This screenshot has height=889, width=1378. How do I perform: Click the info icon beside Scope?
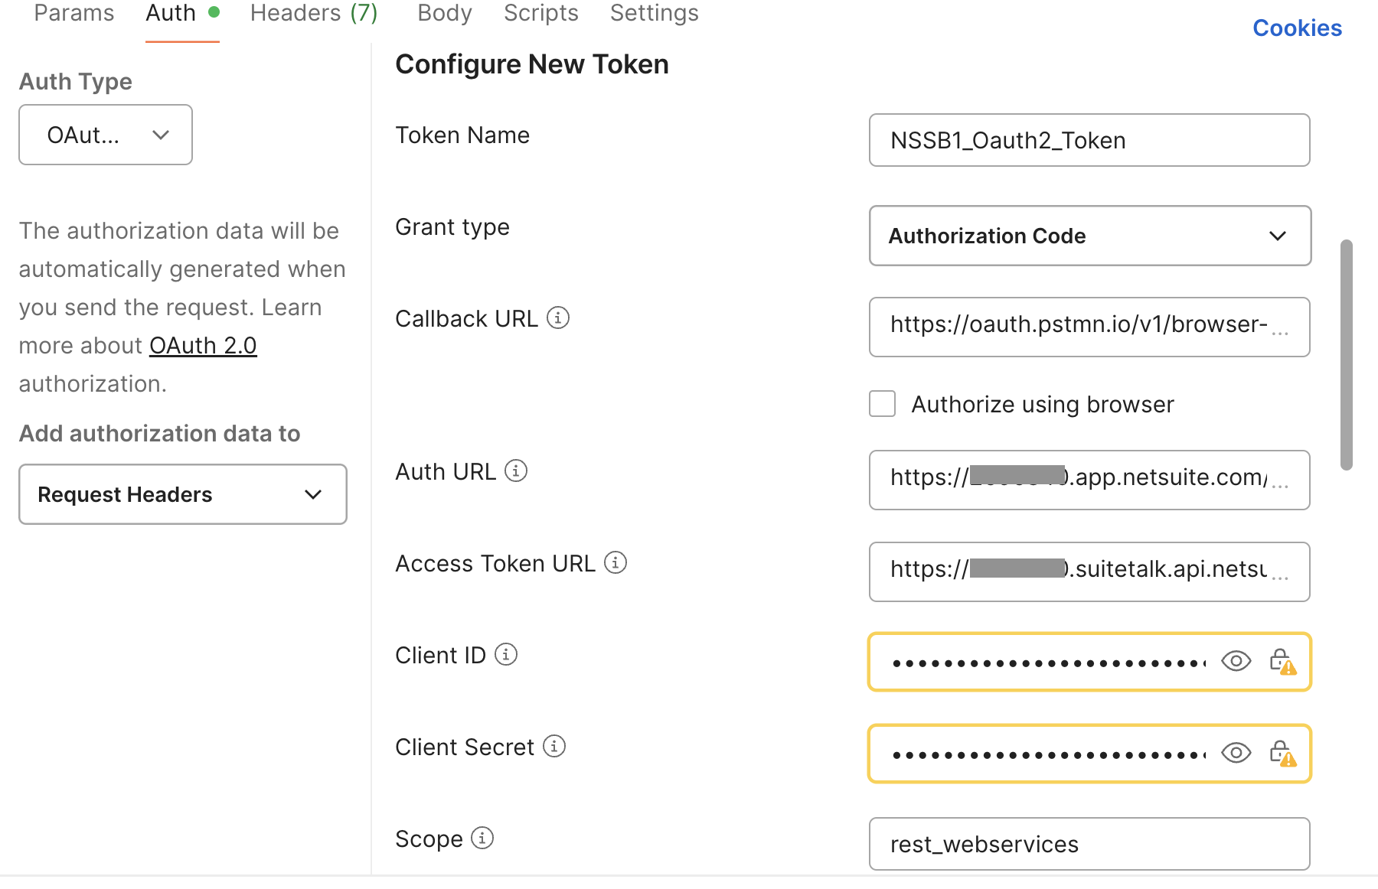(x=482, y=838)
